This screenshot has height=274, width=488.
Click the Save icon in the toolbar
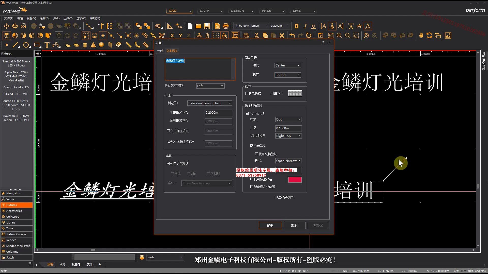click(207, 26)
